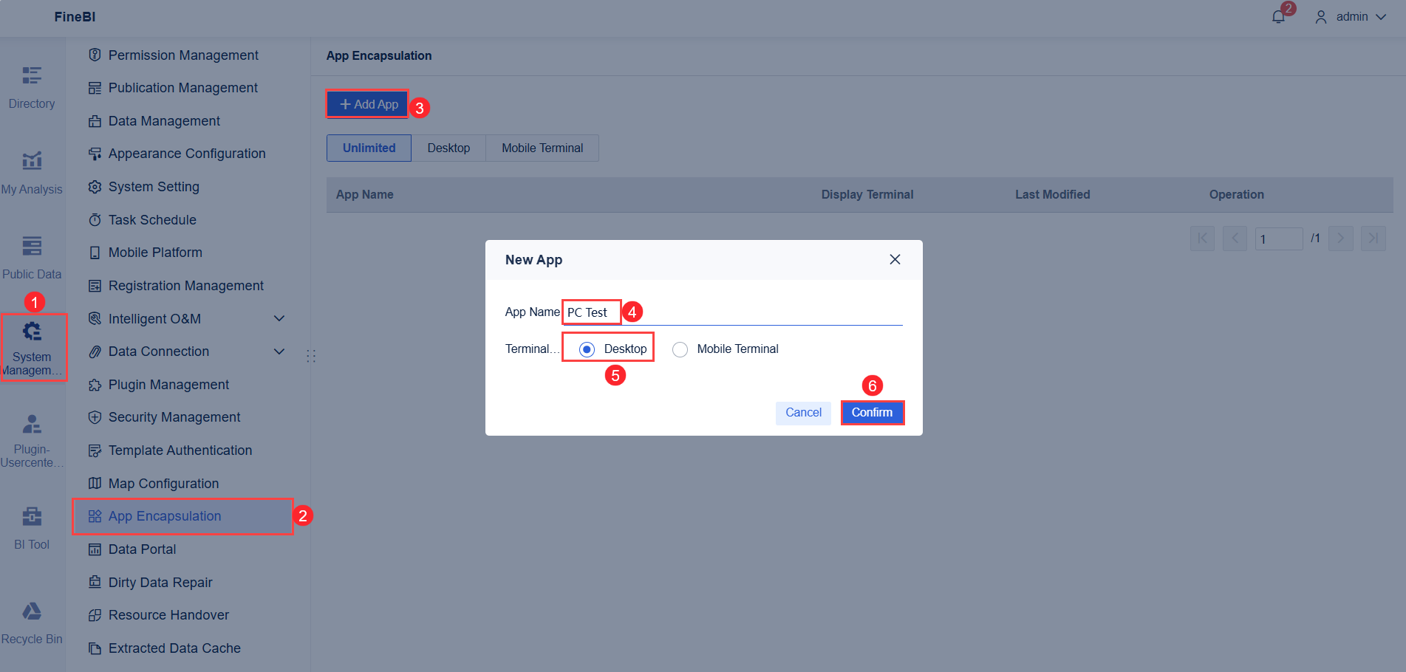Go to the next page
Image resolution: width=1406 pixels, height=672 pixels.
1341,239
